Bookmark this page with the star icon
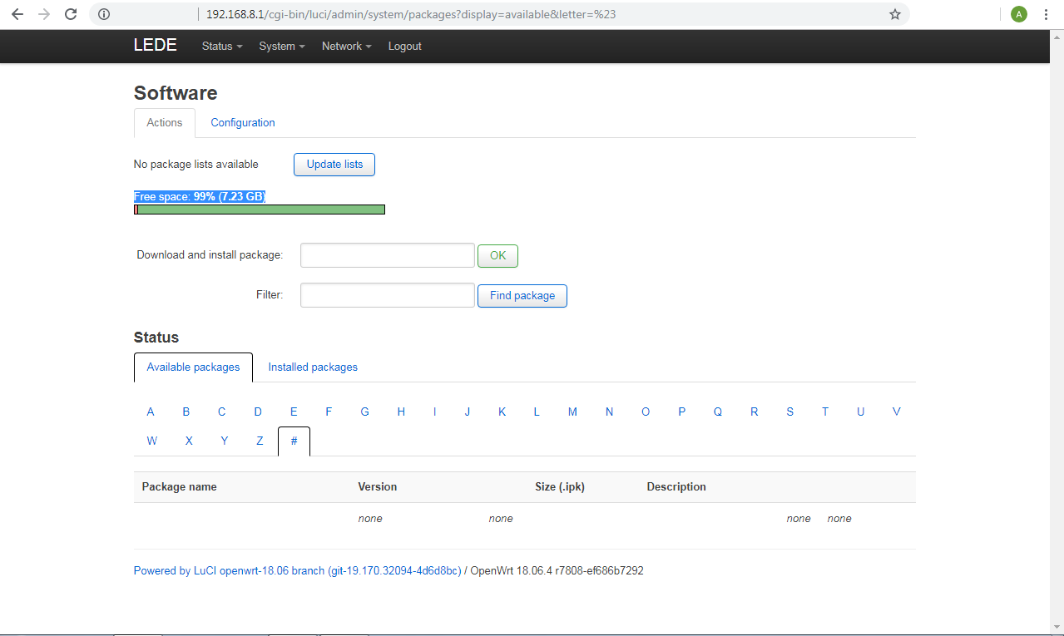The image size is (1064, 636). (895, 14)
